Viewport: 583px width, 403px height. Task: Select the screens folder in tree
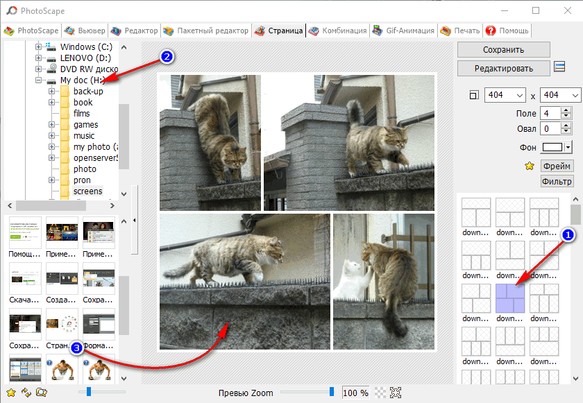[87, 191]
